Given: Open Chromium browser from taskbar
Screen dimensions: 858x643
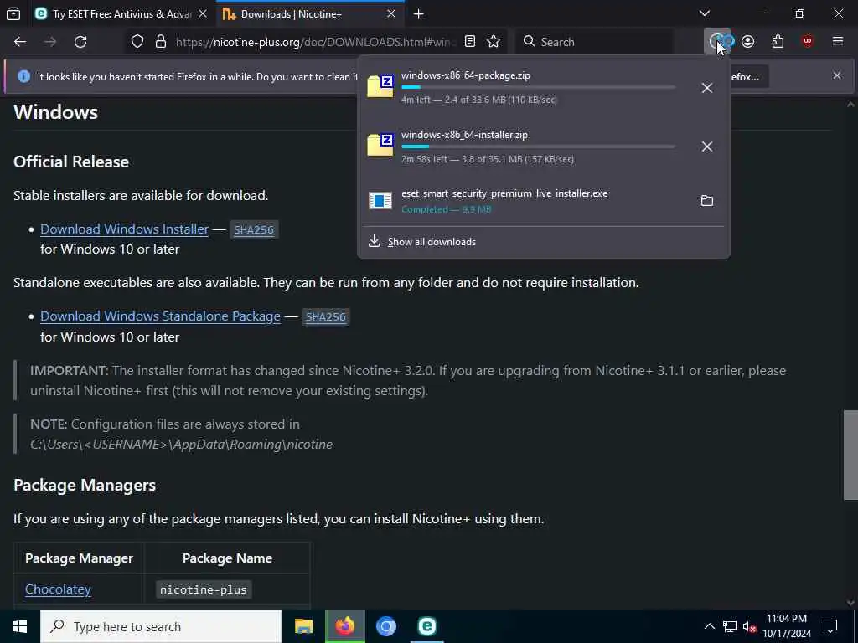Looking at the screenshot, I should pos(385,626).
